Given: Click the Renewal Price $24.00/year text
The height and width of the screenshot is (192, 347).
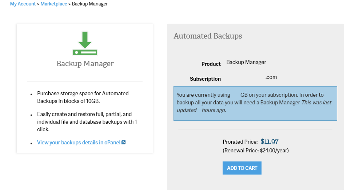Looking at the screenshot, I should point(256,151).
